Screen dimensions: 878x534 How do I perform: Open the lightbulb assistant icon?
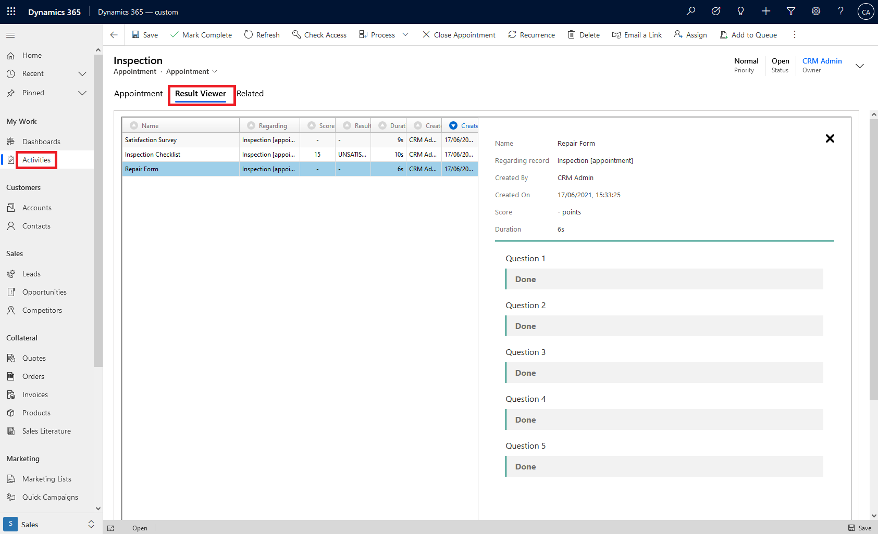click(x=740, y=11)
